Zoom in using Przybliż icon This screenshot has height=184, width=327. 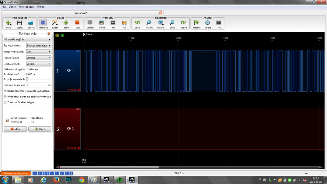point(149,23)
